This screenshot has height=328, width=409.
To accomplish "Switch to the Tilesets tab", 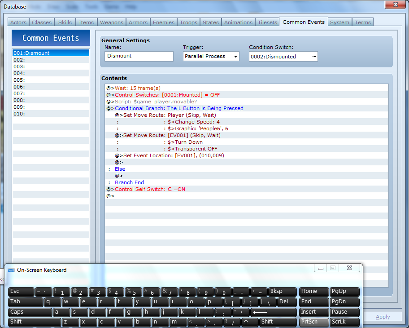I will click(267, 22).
